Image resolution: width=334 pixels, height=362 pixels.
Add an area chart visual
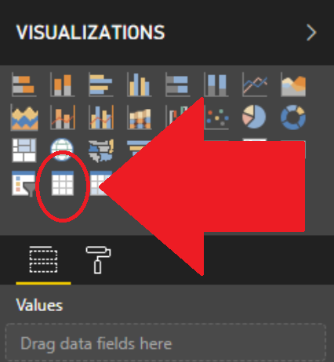pyautogui.click(x=293, y=85)
